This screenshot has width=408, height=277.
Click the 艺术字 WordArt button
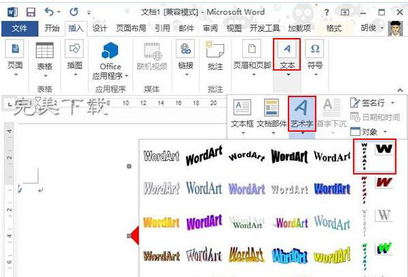[302, 116]
